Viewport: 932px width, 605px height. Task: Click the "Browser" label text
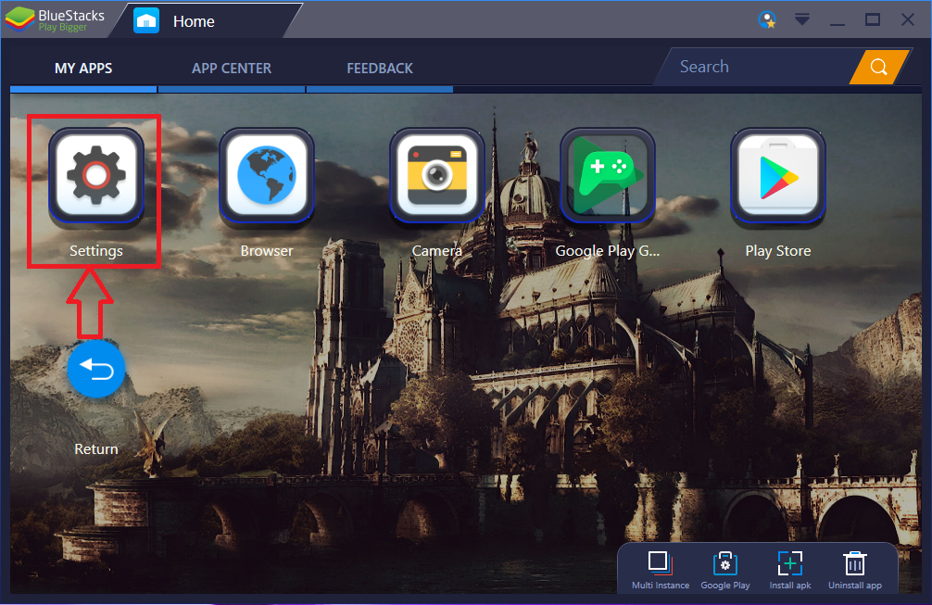point(267,251)
